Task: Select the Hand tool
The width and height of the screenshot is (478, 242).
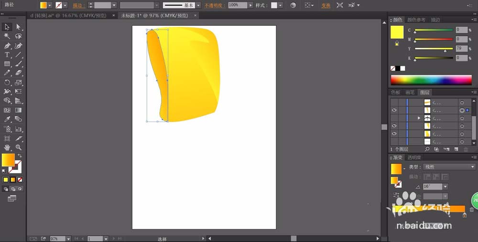Action: (7, 147)
